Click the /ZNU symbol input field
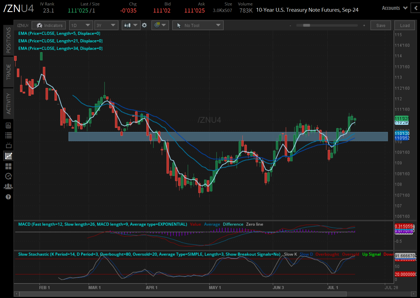Image resolution: width=420 pixels, height=298 pixels. click(23, 25)
